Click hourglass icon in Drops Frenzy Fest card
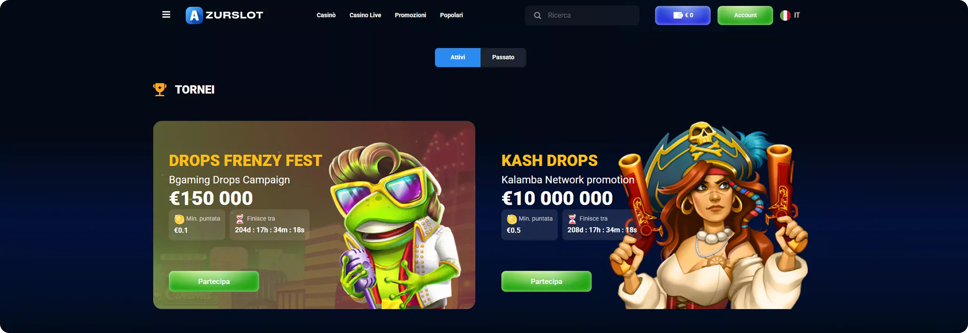 [x=240, y=219]
